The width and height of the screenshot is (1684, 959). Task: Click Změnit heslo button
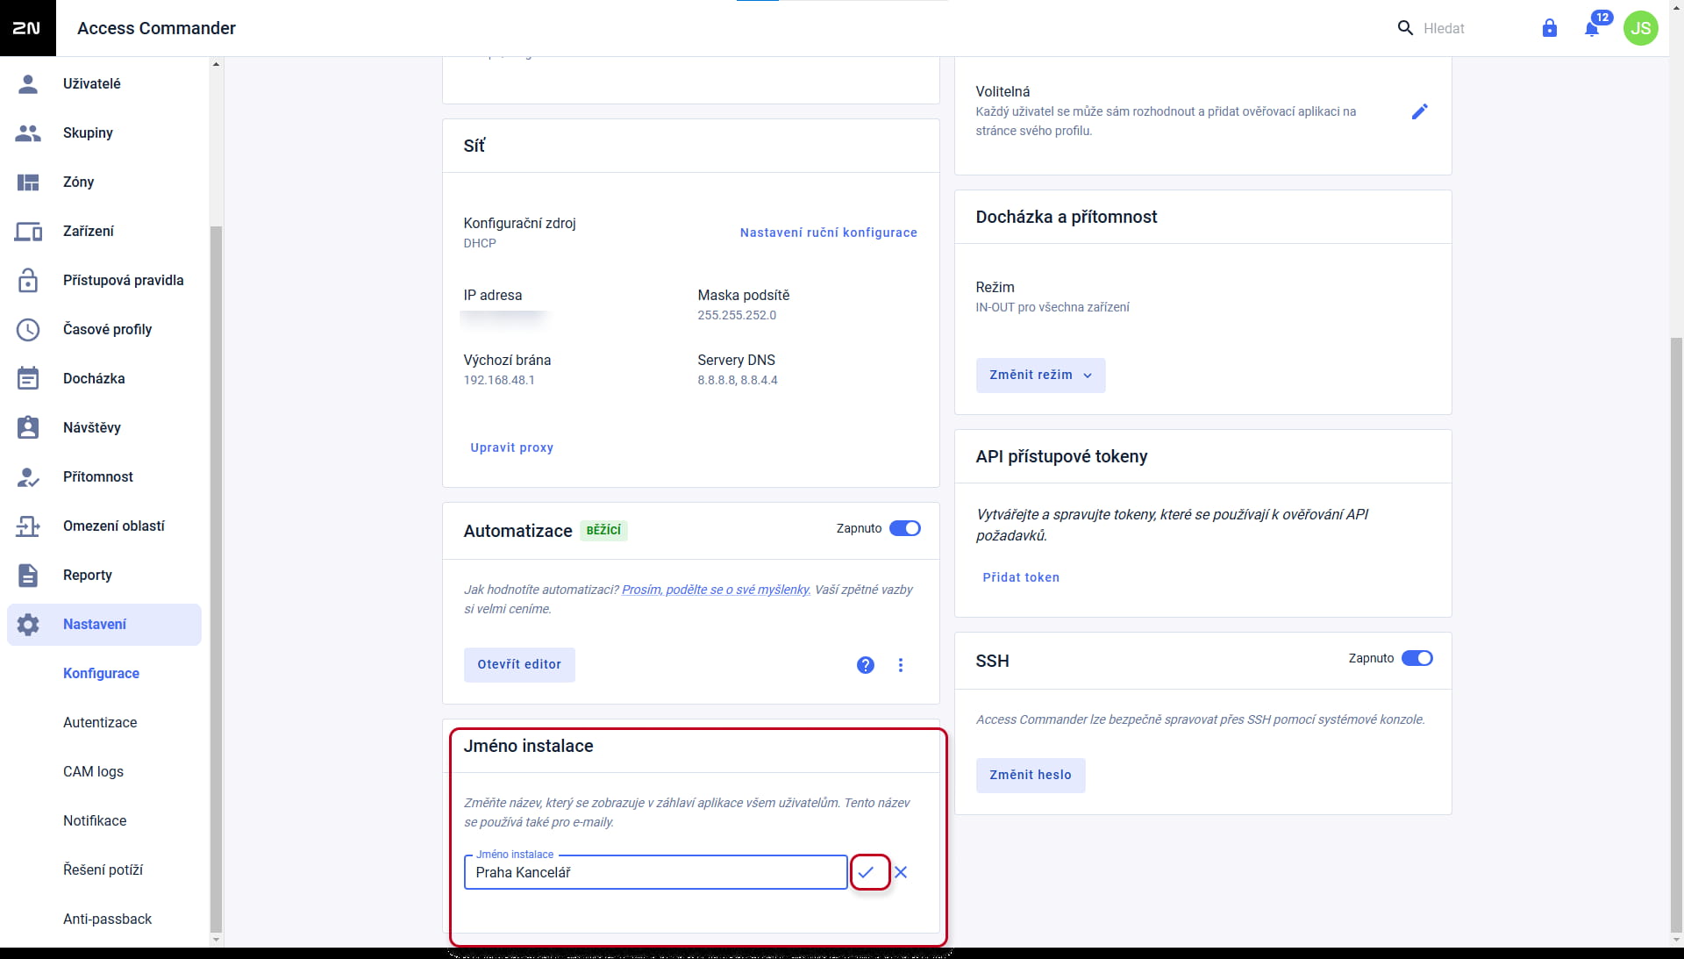click(x=1030, y=775)
